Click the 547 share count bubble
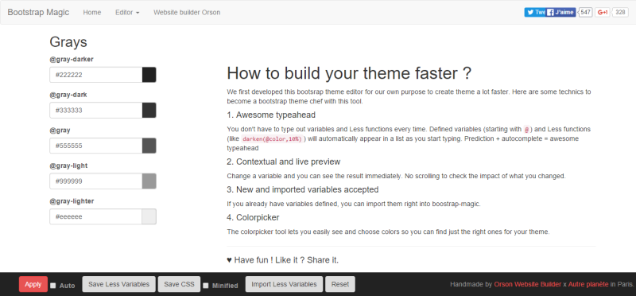This screenshot has height=296, width=636. pos(585,12)
